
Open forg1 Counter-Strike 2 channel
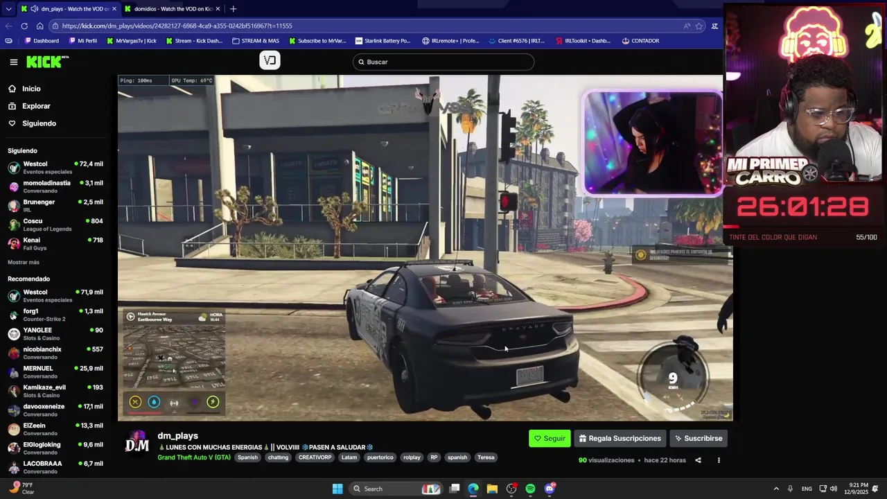point(55,315)
